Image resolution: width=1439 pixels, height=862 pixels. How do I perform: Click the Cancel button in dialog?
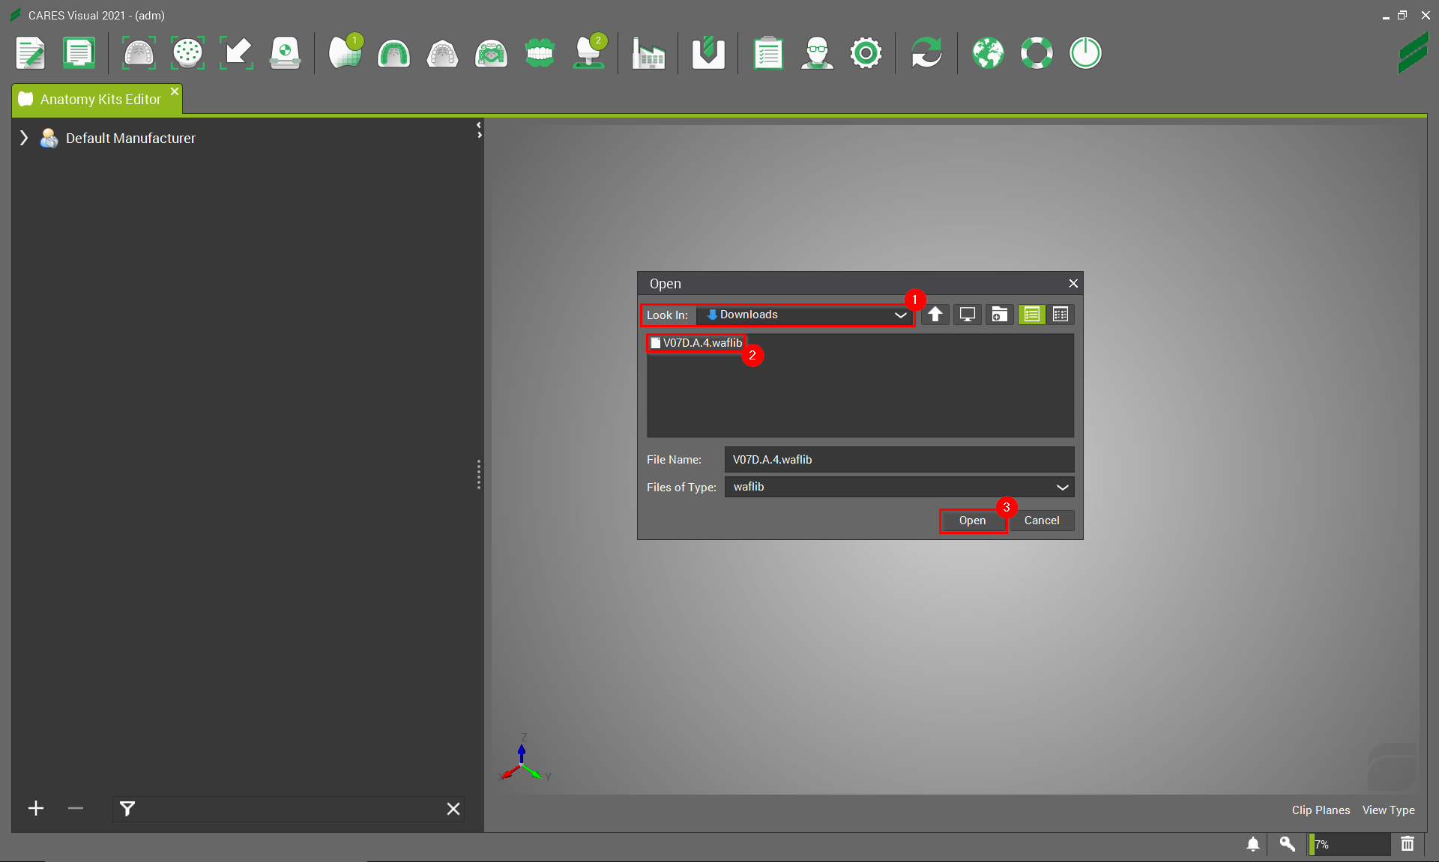click(x=1041, y=520)
